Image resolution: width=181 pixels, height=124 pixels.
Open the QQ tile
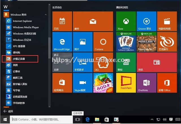pyautogui.click(x=103, y=62)
